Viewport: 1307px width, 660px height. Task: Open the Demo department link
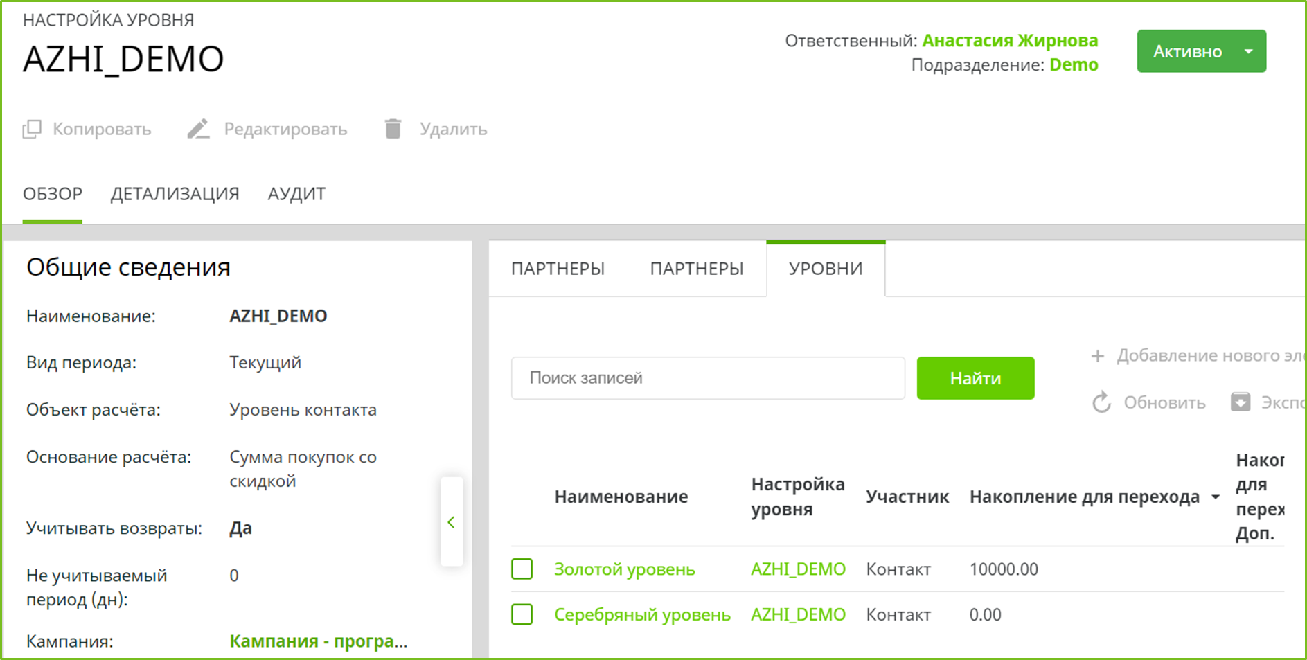1074,65
